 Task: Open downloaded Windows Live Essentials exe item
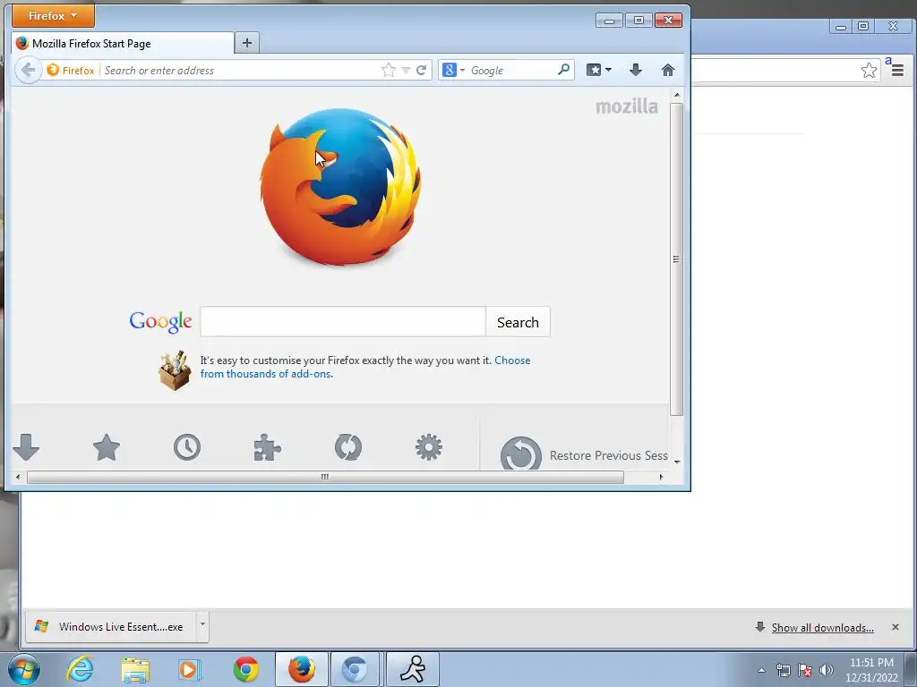point(111,627)
